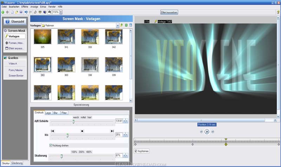The image size is (281, 167).
Task: Set sharpness preset to weich
Action: click(x=76, y=117)
